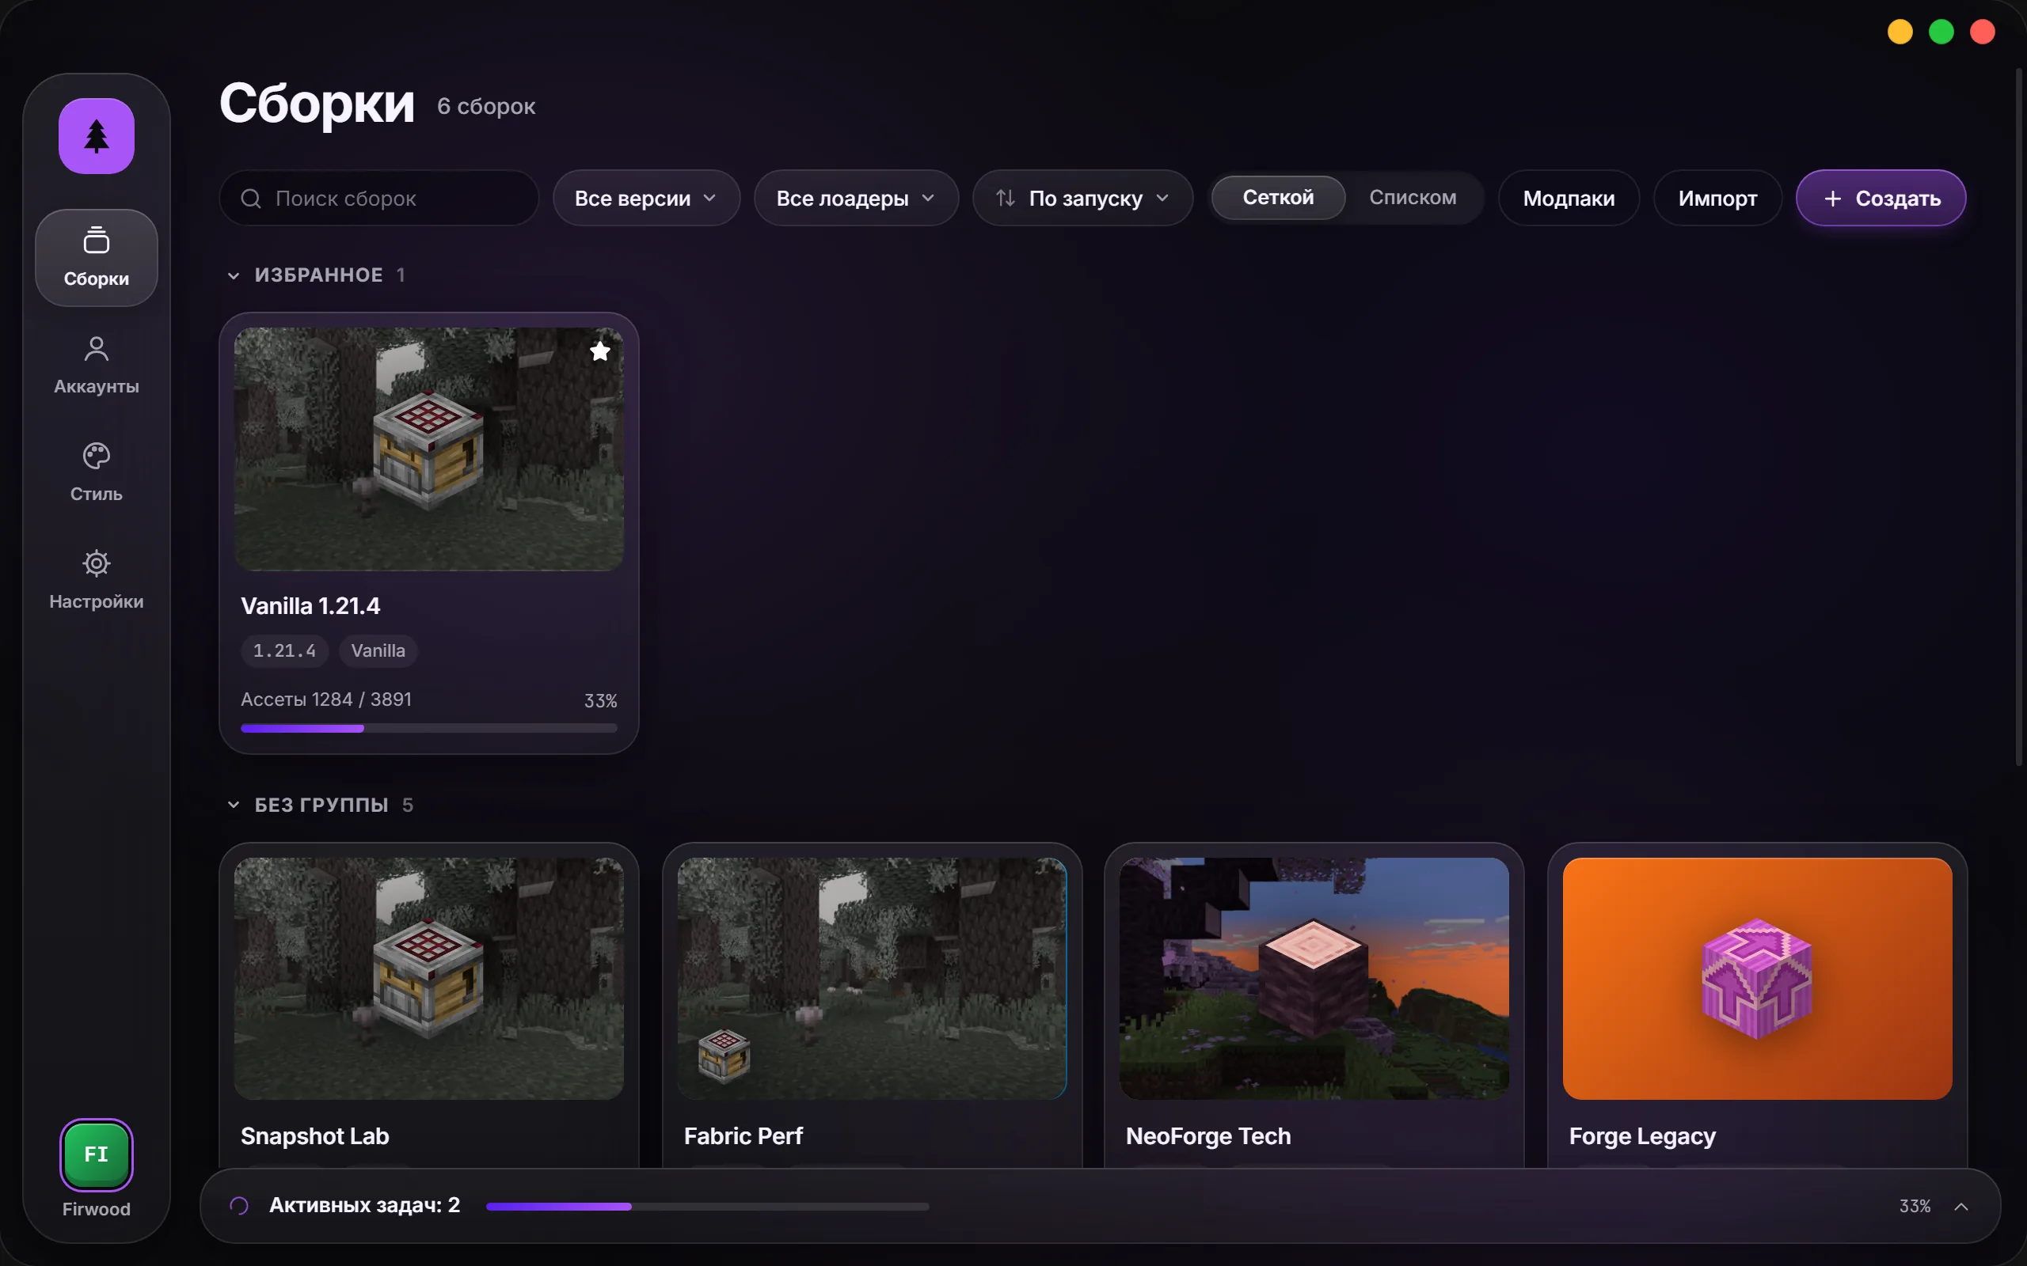Click the purple Firwood tree logo
Screen dimensions: 2027x1266
(x=97, y=135)
